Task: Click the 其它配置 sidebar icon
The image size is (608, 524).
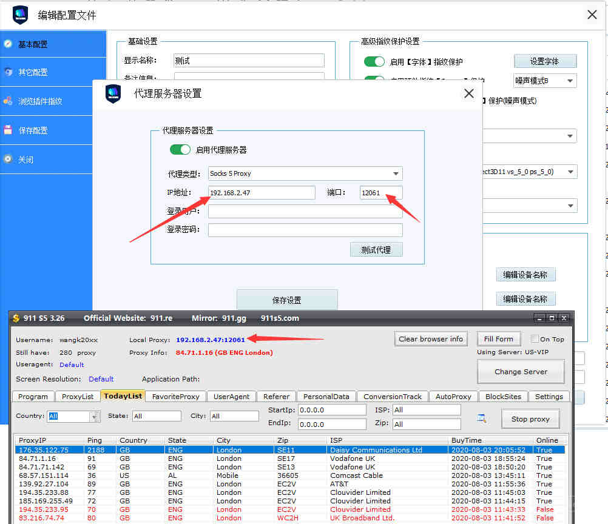Action: point(8,72)
